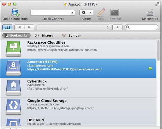Open the path selector popup
162x129 pixels.
[73, 27]
